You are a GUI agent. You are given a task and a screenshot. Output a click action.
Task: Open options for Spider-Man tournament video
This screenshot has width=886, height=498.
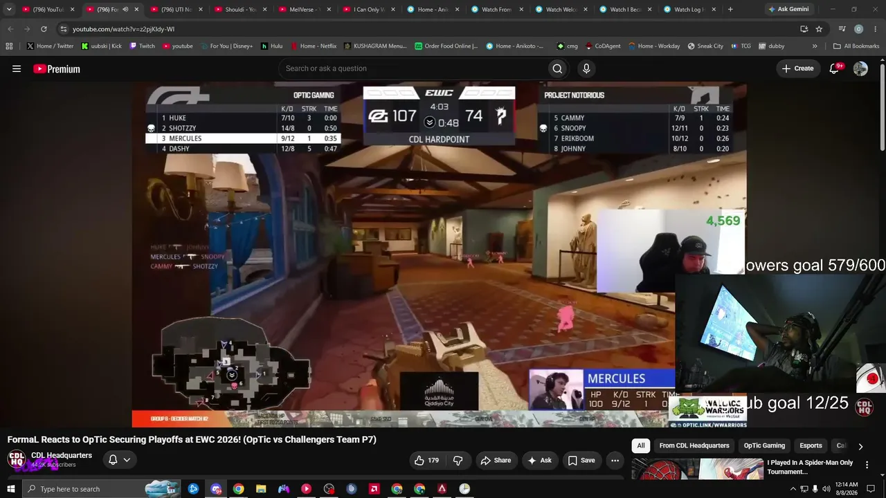point(867,465)
